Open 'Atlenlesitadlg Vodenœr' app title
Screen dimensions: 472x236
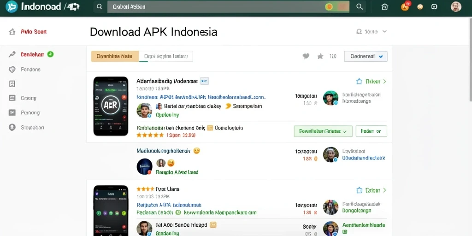pos(167,81)
